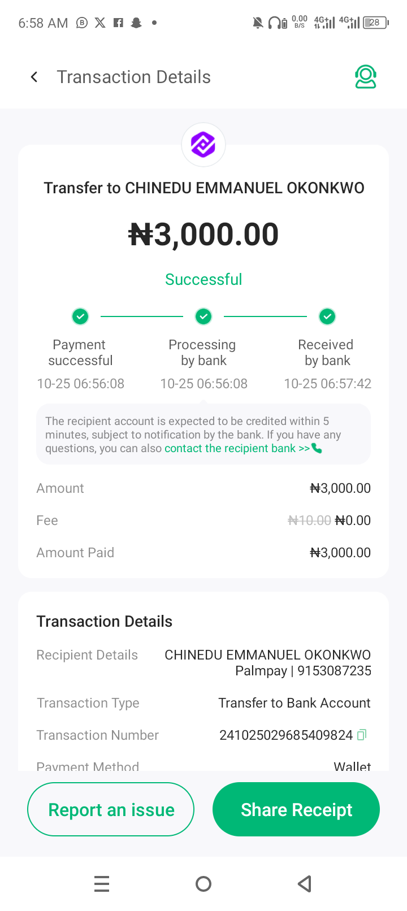Tap the battery indicator in status bar
The width and height of the screenshot is (407, 911).
coord(376,23)
